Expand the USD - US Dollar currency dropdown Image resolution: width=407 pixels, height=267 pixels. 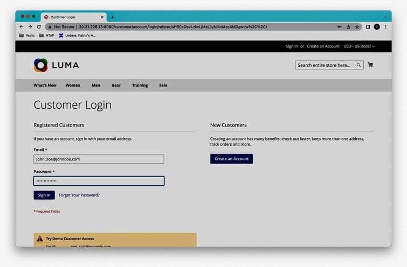pyautogui.click(x=359, y=46)
